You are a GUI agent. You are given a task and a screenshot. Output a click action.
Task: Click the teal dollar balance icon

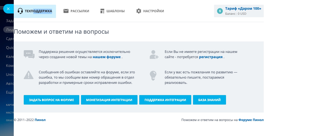220,11
